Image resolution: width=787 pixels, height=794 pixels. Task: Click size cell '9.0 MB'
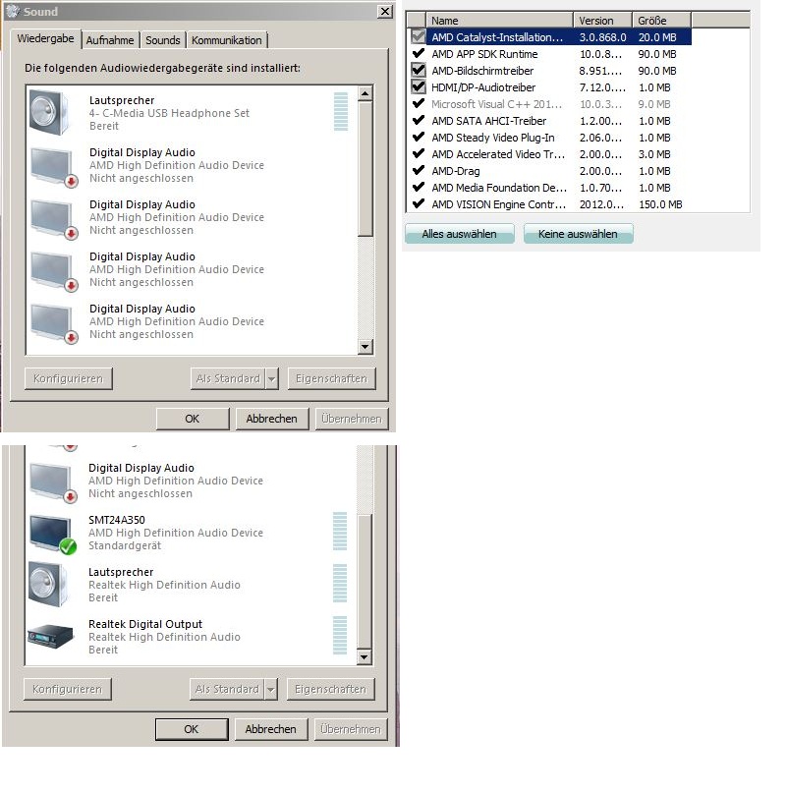(x=654, y=104)
